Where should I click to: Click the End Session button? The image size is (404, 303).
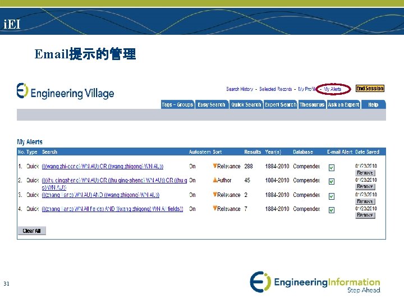click(x=370, y=89)
